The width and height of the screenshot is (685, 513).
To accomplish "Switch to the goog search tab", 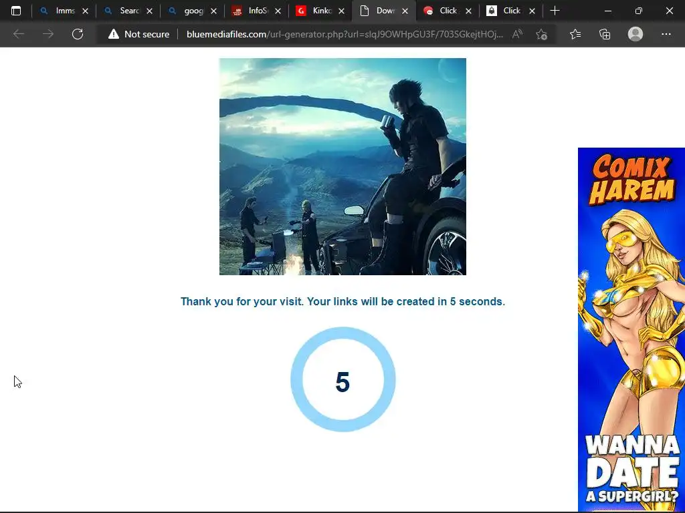I will 192,11.
